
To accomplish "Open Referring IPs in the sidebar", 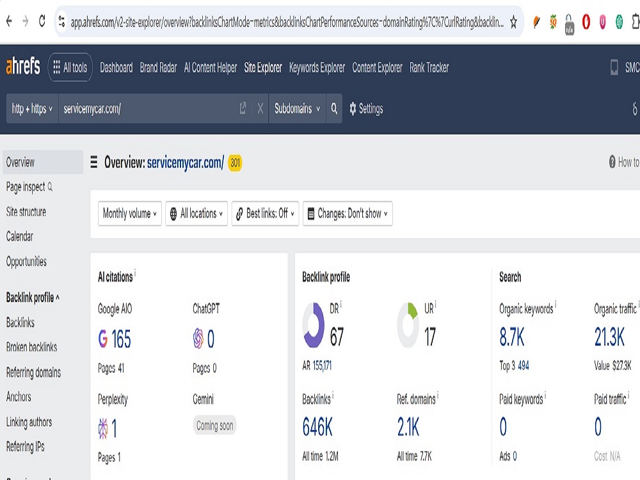I will pyautogui.click(x=26, y=447).
